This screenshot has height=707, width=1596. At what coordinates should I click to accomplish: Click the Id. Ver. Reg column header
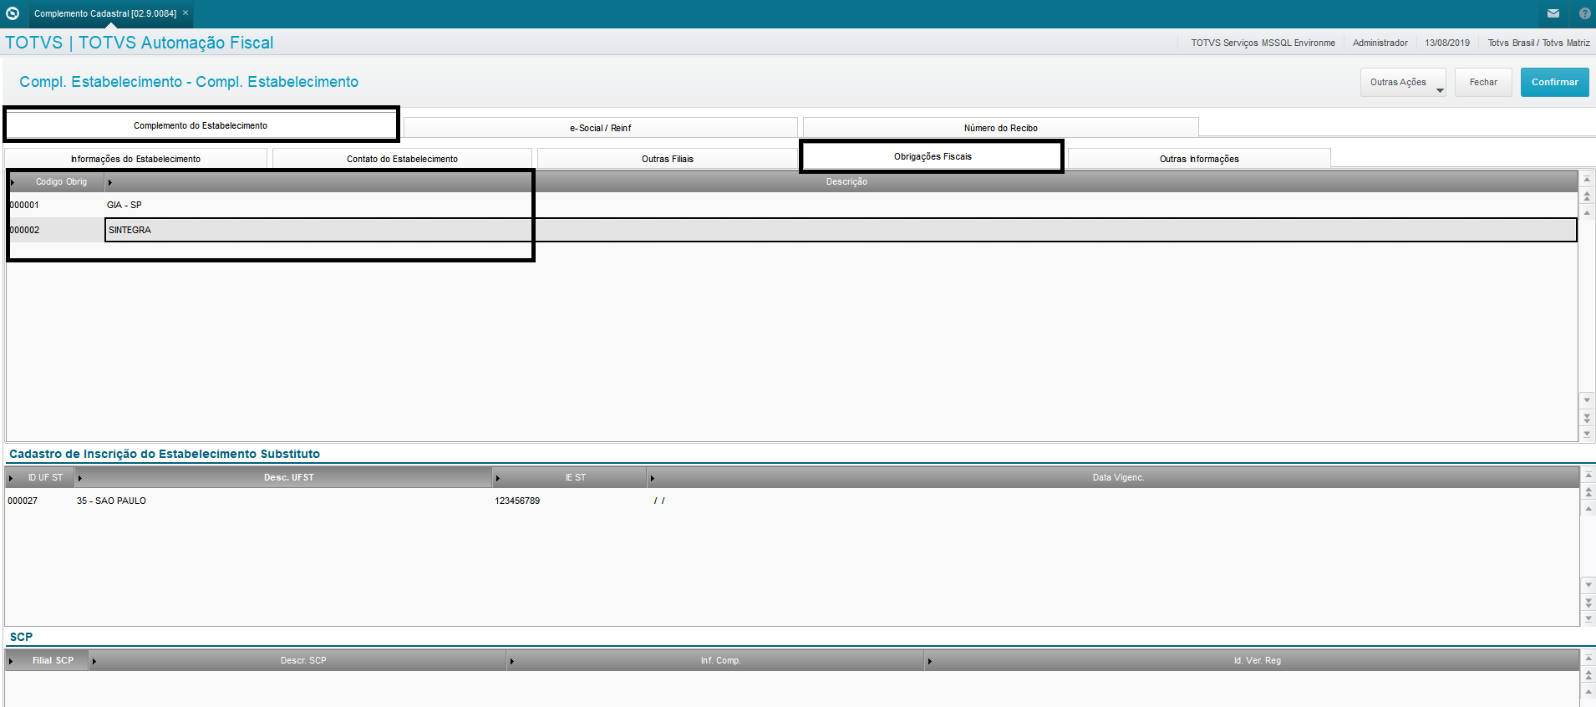click(x=1252, y=660)
